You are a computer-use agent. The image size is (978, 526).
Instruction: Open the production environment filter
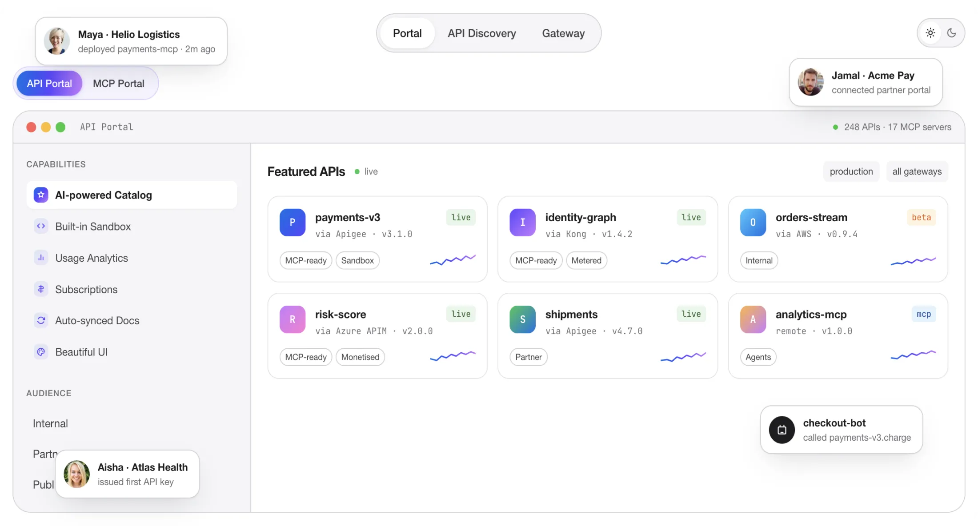(x=851, y=171)
